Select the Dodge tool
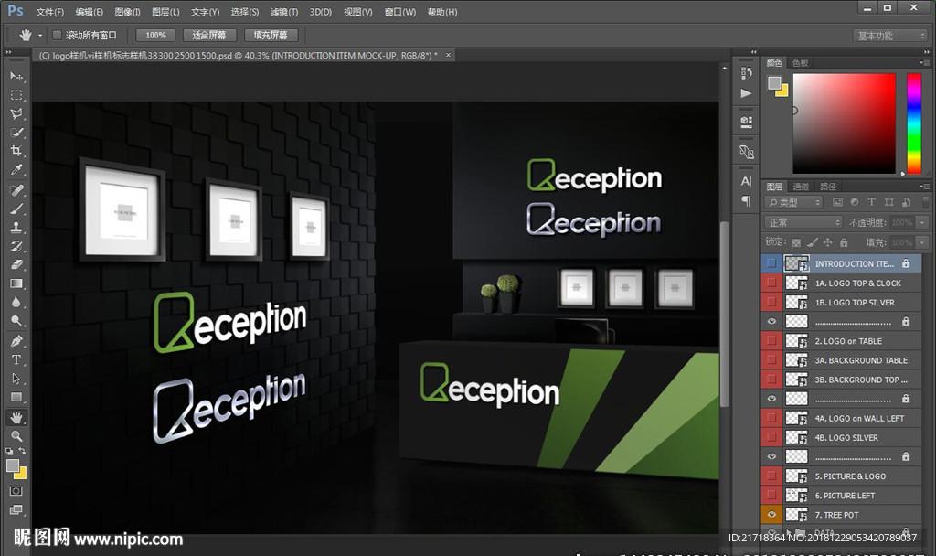The width and height of the screenshot is (936, 556). (x=16, y=321)
